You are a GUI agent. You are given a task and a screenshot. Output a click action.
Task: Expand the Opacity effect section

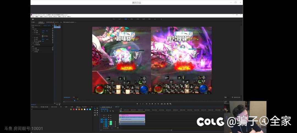pyautogui.click(x=32, y=43)
